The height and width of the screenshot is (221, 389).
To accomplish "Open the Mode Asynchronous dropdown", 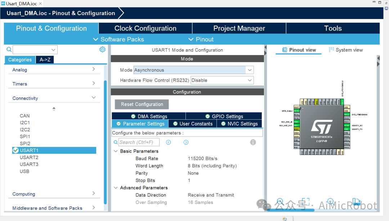I will click(x=250, y=70).
